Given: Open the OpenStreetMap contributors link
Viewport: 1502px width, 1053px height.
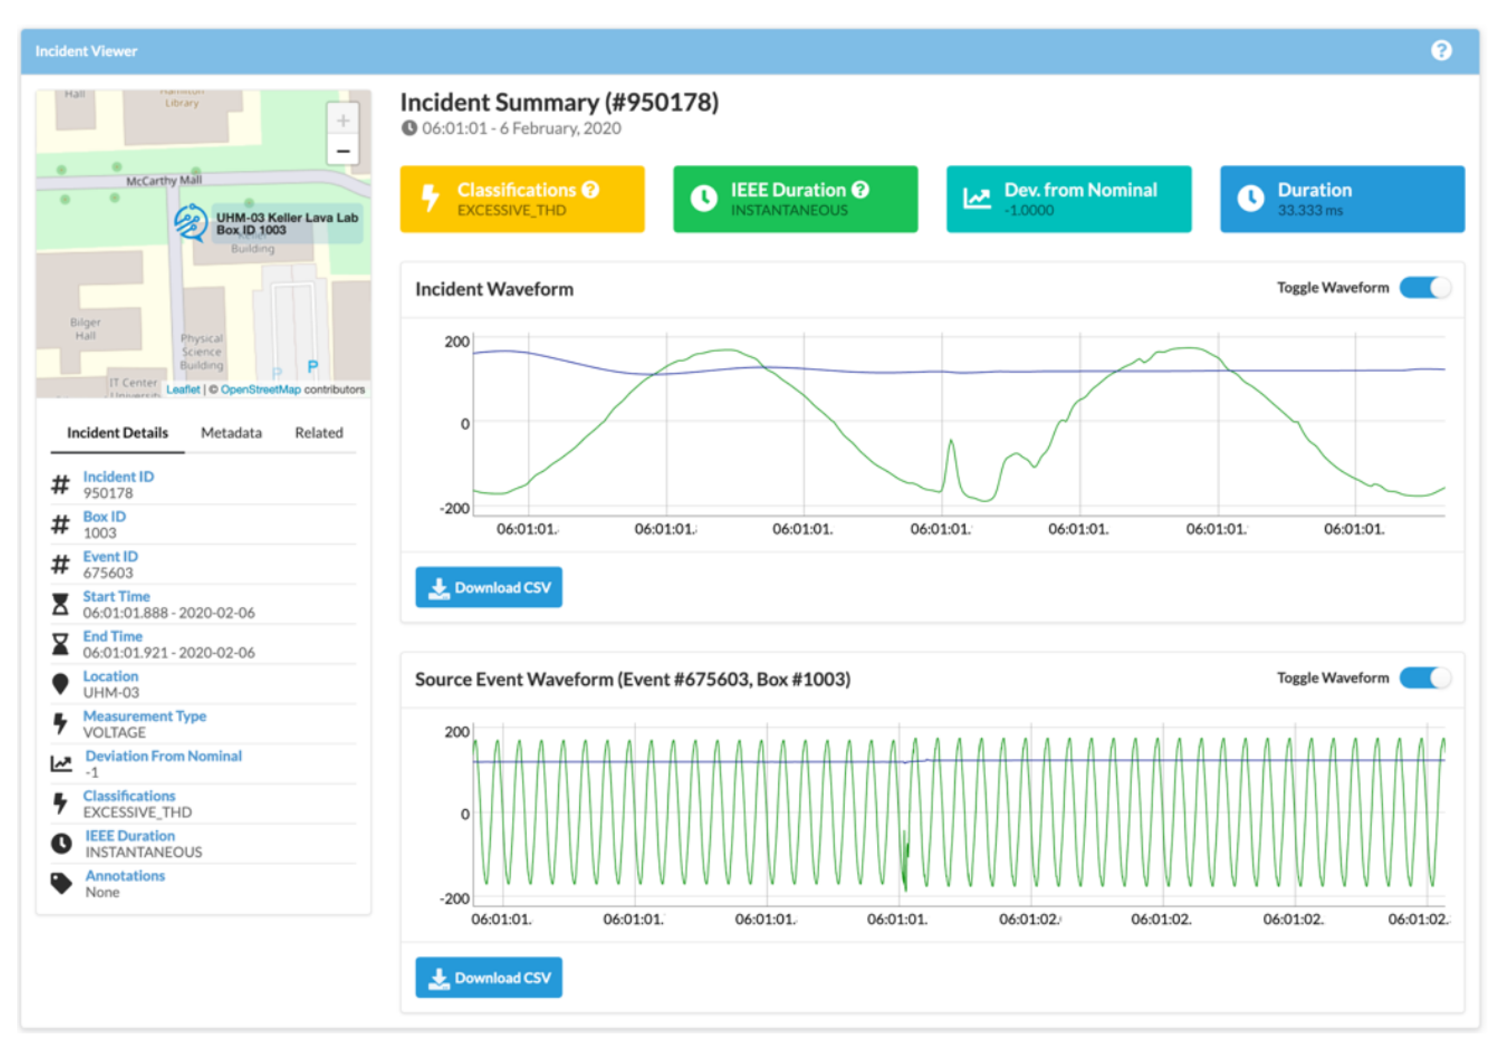Looking at the screenshot, I should pyautogui.click(x=260, y=389).
